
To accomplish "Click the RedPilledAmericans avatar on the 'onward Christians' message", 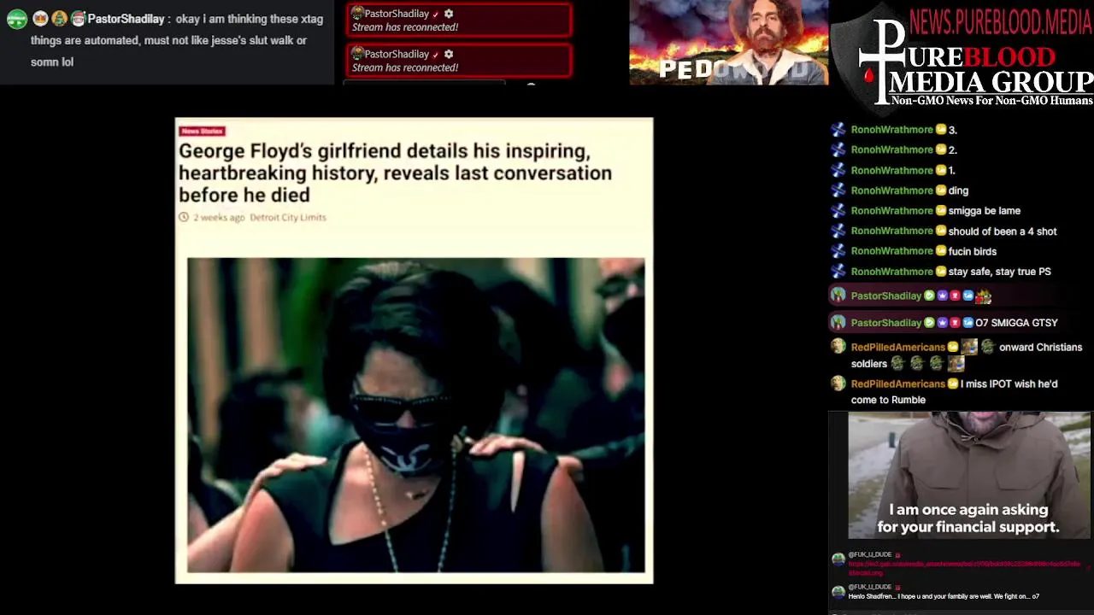I will pyautogui.click(x=838, y=347).
